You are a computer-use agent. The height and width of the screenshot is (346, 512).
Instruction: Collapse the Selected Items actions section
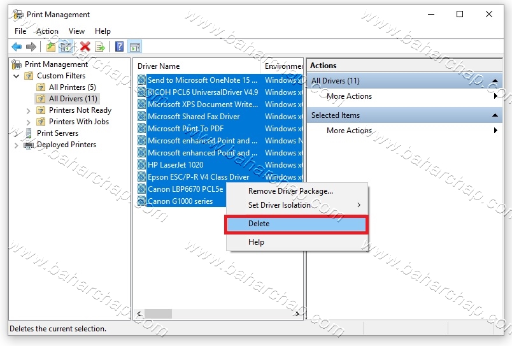click(495, 115)
